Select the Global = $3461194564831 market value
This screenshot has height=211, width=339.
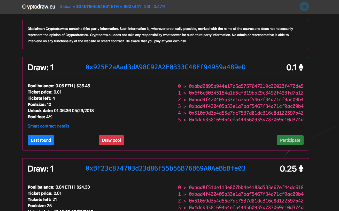84,6
